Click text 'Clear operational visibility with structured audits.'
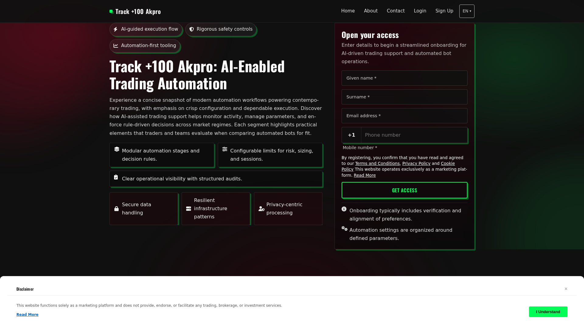This screenshot has height=328, width=584. click(182, 179)
